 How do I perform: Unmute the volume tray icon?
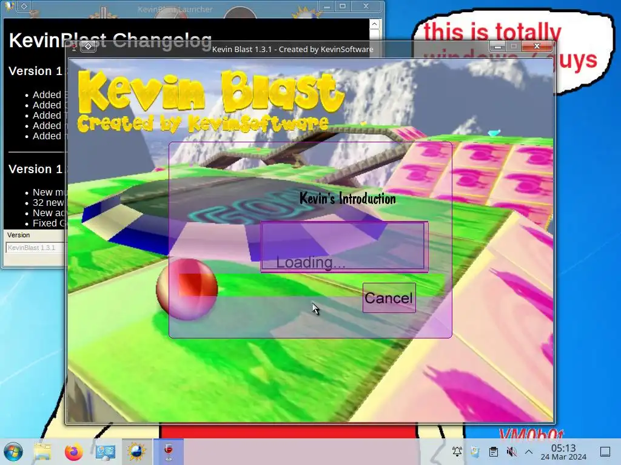[511, 452]
